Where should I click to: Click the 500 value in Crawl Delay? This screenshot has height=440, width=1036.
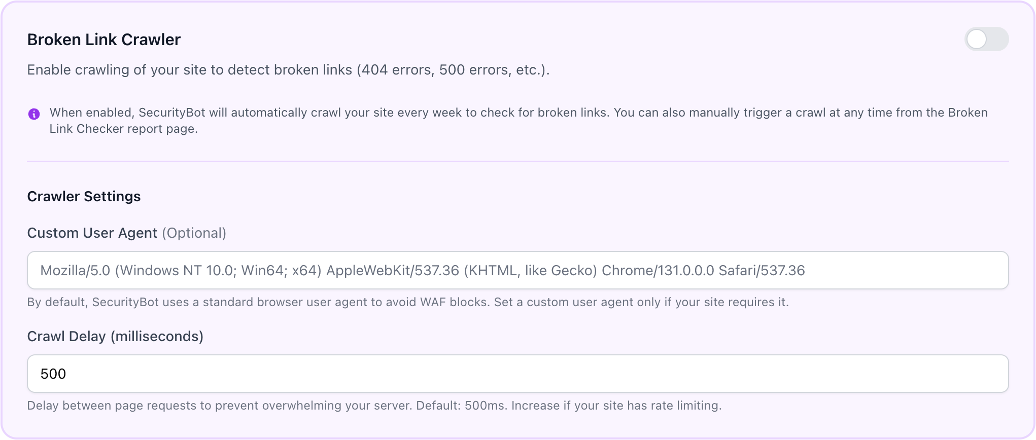coord(53,374)
